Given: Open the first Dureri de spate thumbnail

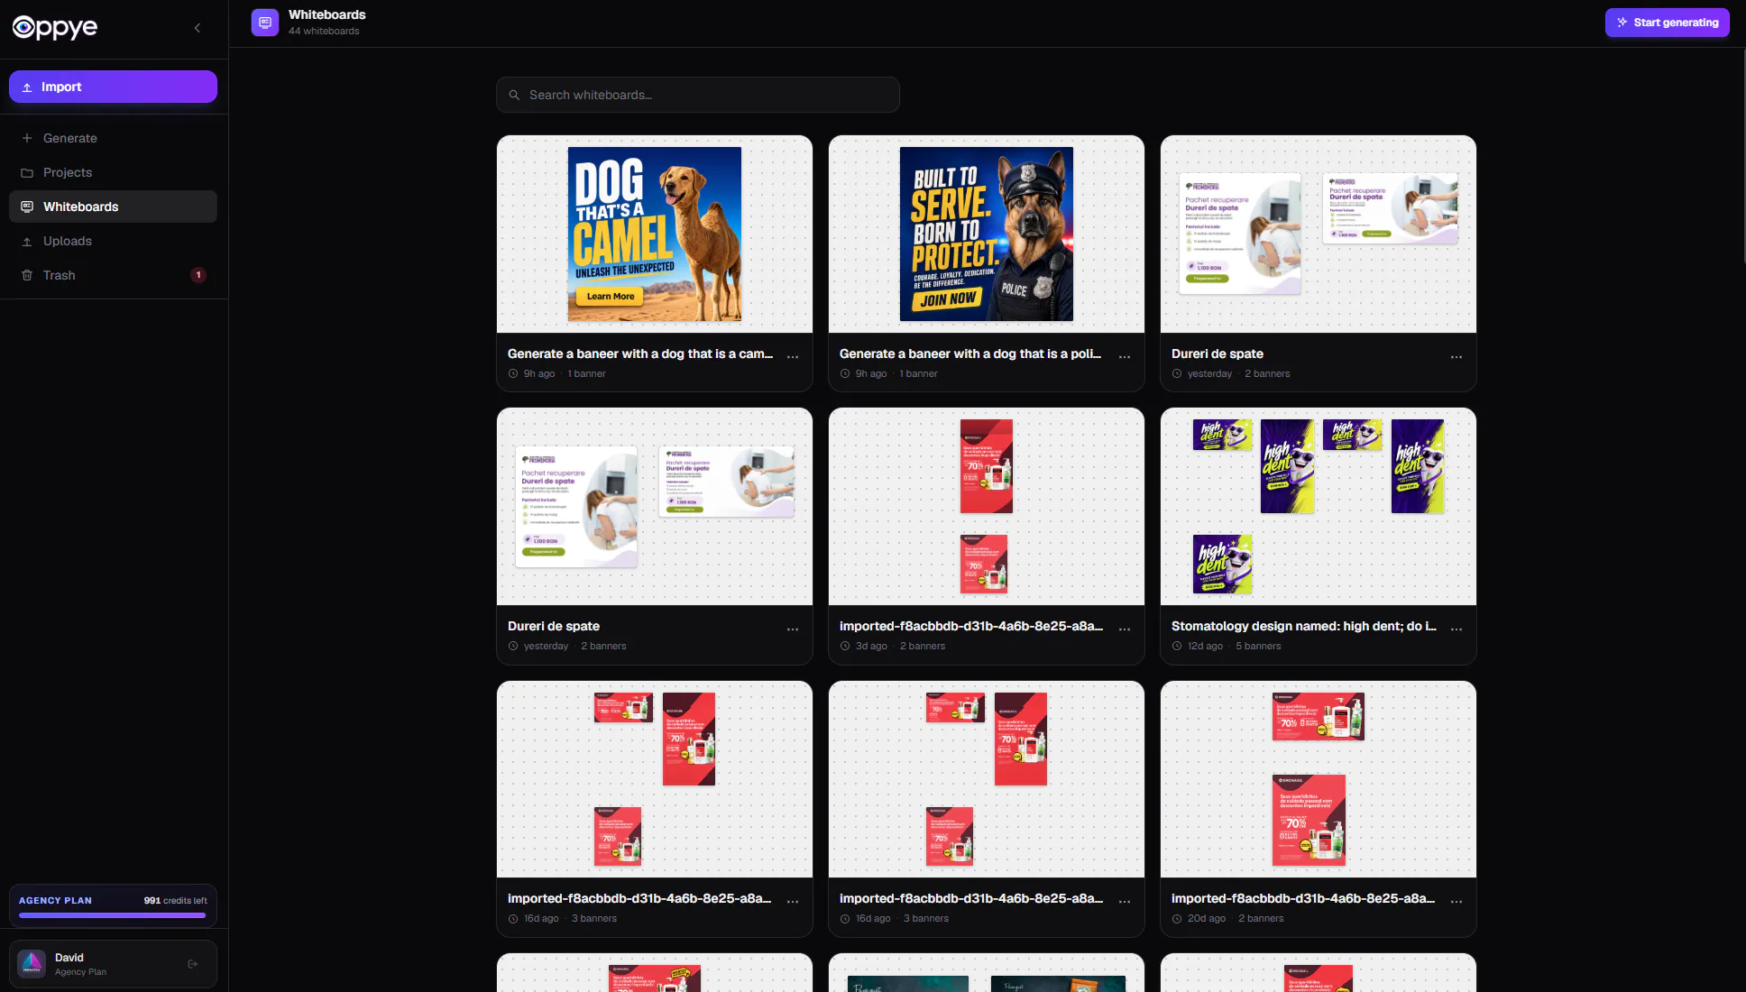Looking at the screenshot, I should pyautogui.click(x=1319, y=234).
